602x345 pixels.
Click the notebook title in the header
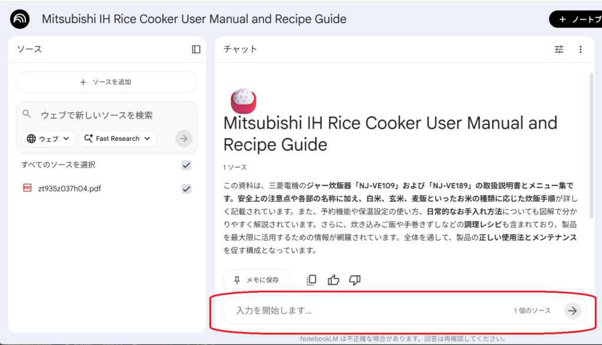[194, 19]
